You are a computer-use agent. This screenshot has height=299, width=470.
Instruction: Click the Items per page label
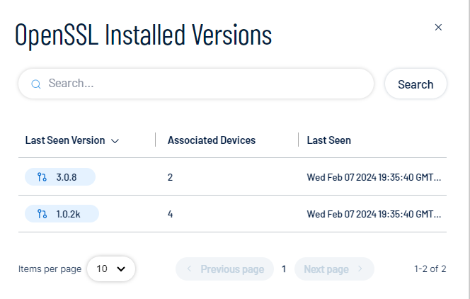pyautogui.click(x=50, y=269)
